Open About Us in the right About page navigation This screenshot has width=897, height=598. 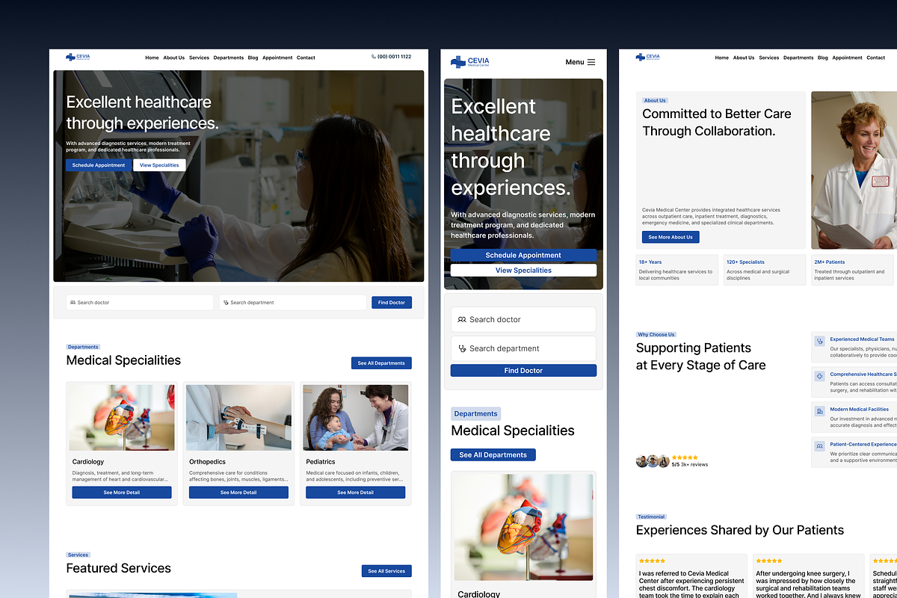point(744,58)
